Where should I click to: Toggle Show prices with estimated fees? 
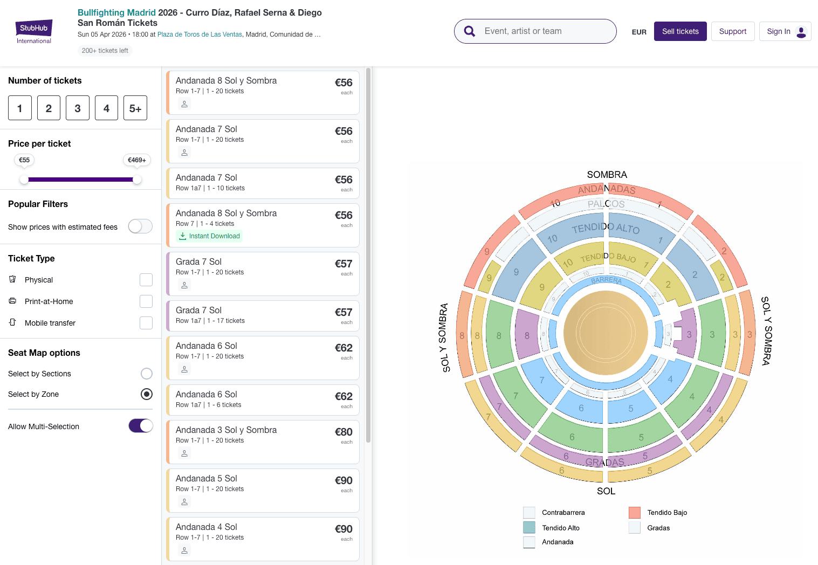[140, 226]
